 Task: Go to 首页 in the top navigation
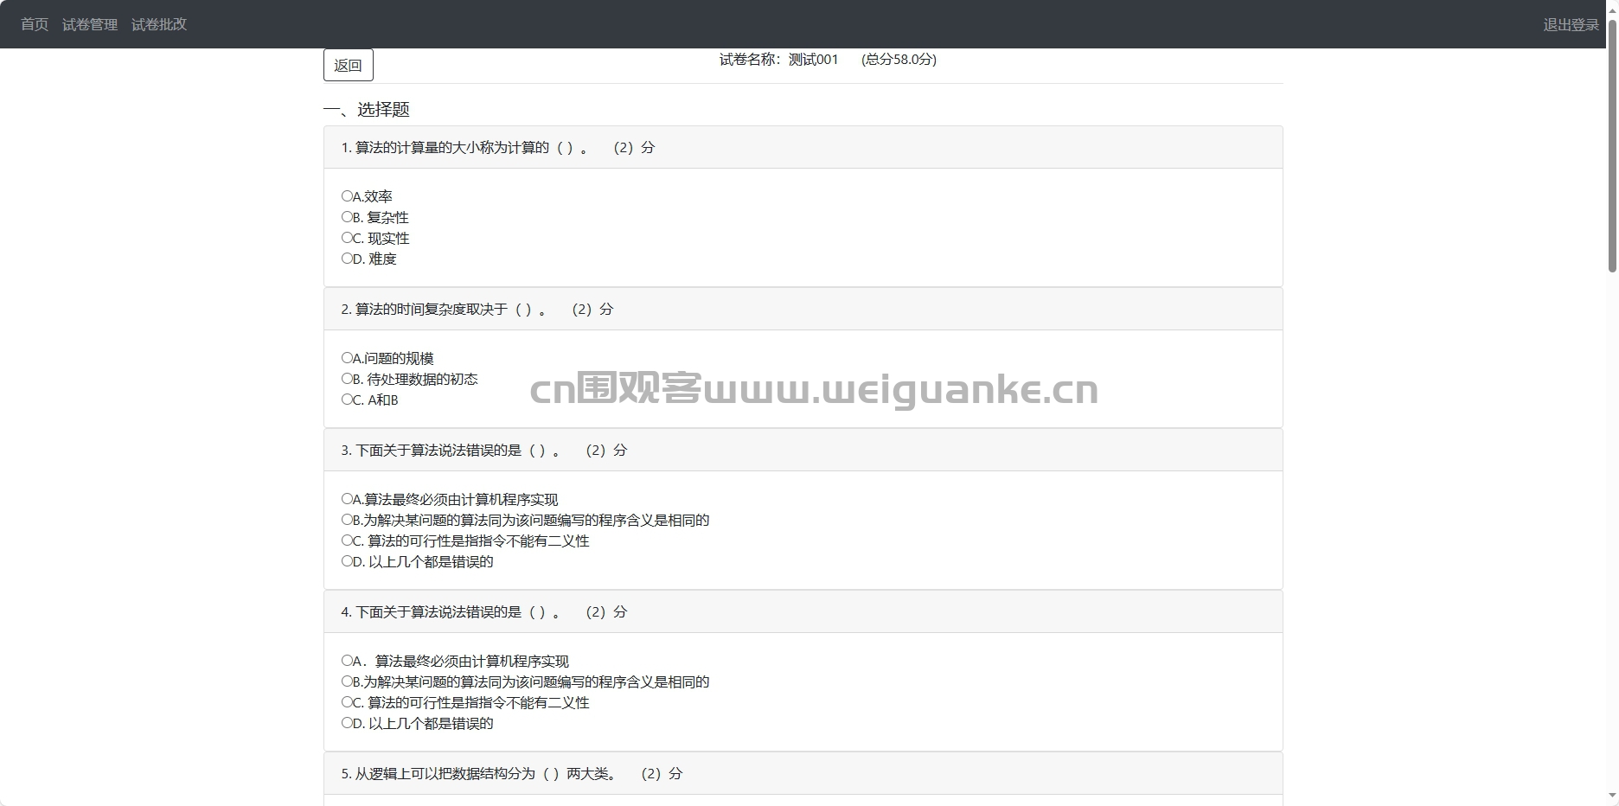pos(35,24)
